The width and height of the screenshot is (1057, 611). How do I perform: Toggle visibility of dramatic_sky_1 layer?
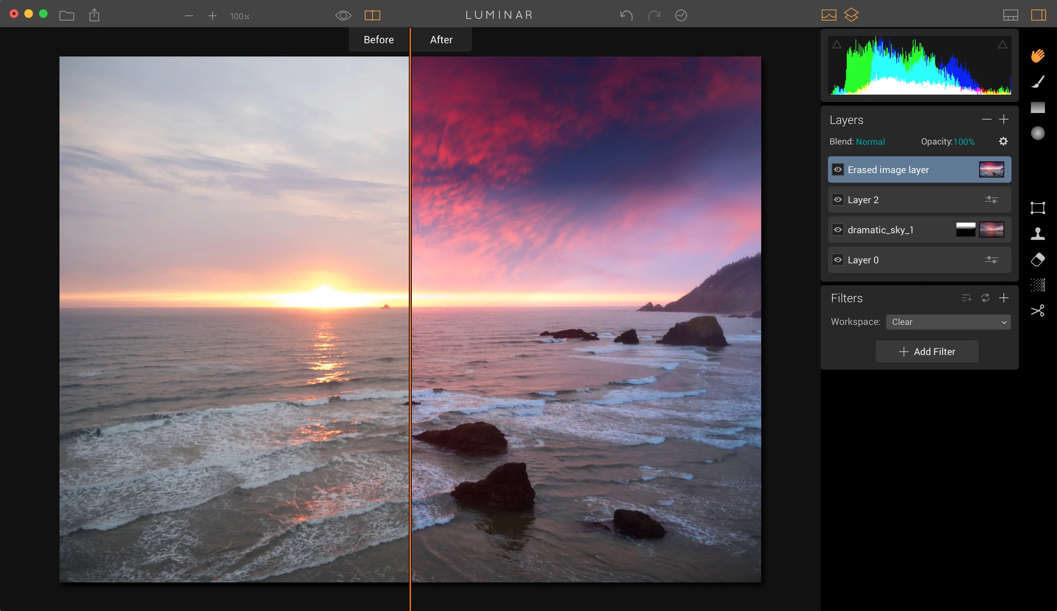838,230
